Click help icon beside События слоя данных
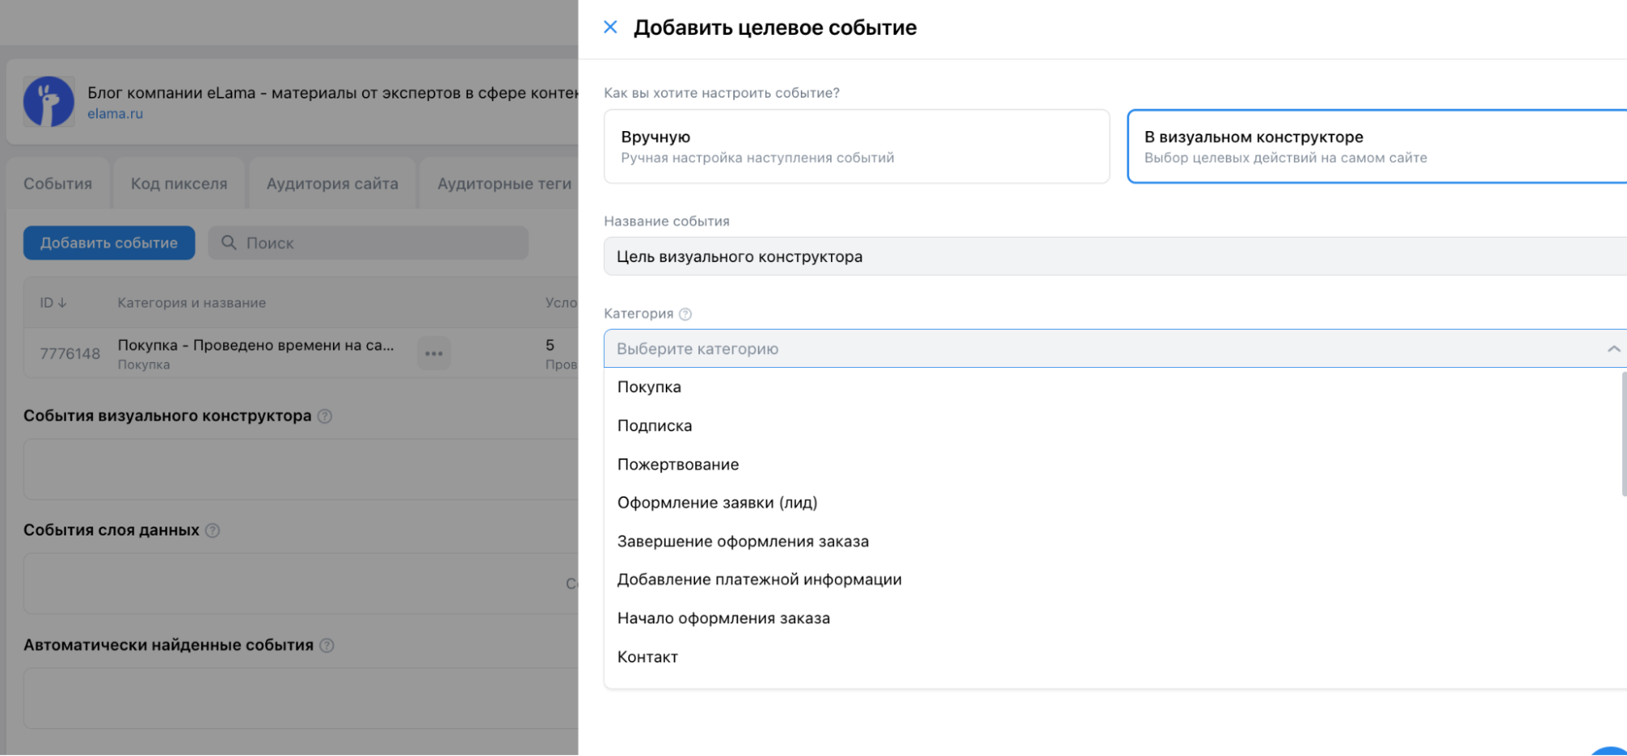Screen dimensions: 1627x756 [212, 531]
